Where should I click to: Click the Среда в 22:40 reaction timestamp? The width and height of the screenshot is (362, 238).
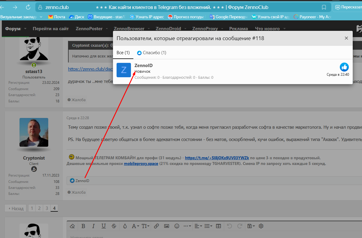click(x=338, y=75)
